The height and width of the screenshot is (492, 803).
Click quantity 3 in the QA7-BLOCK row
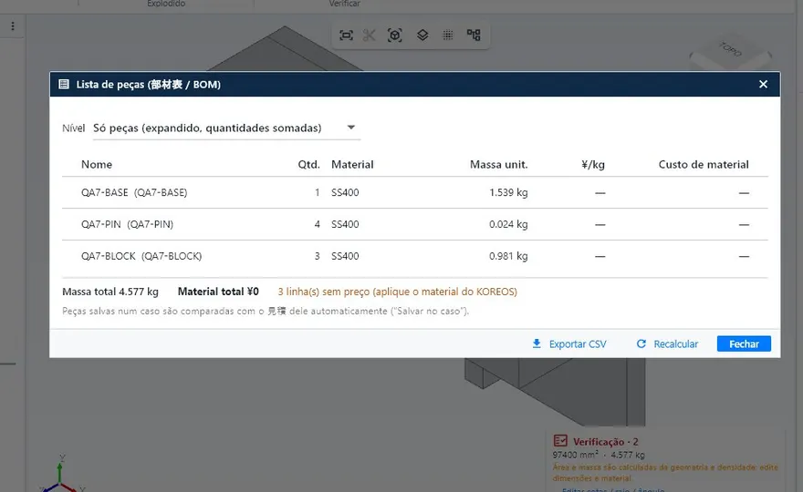coord(317,256)
